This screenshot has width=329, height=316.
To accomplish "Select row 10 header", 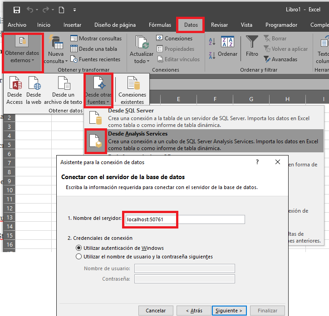I will point(10,190).
